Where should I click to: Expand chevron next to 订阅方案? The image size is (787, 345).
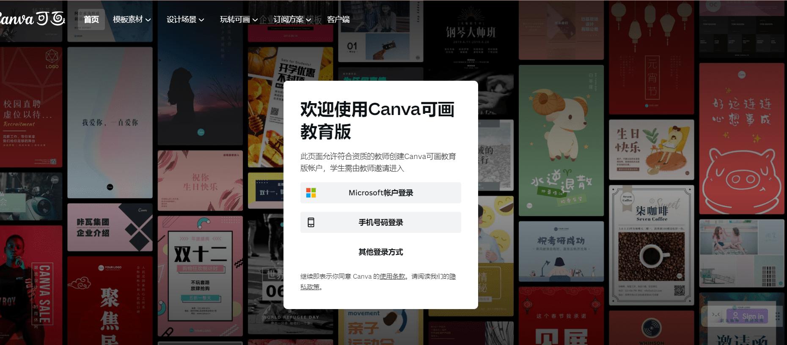coord(308,20)
